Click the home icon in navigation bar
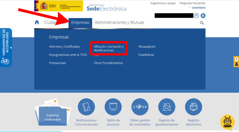The image size is (239, 132). 37,22
